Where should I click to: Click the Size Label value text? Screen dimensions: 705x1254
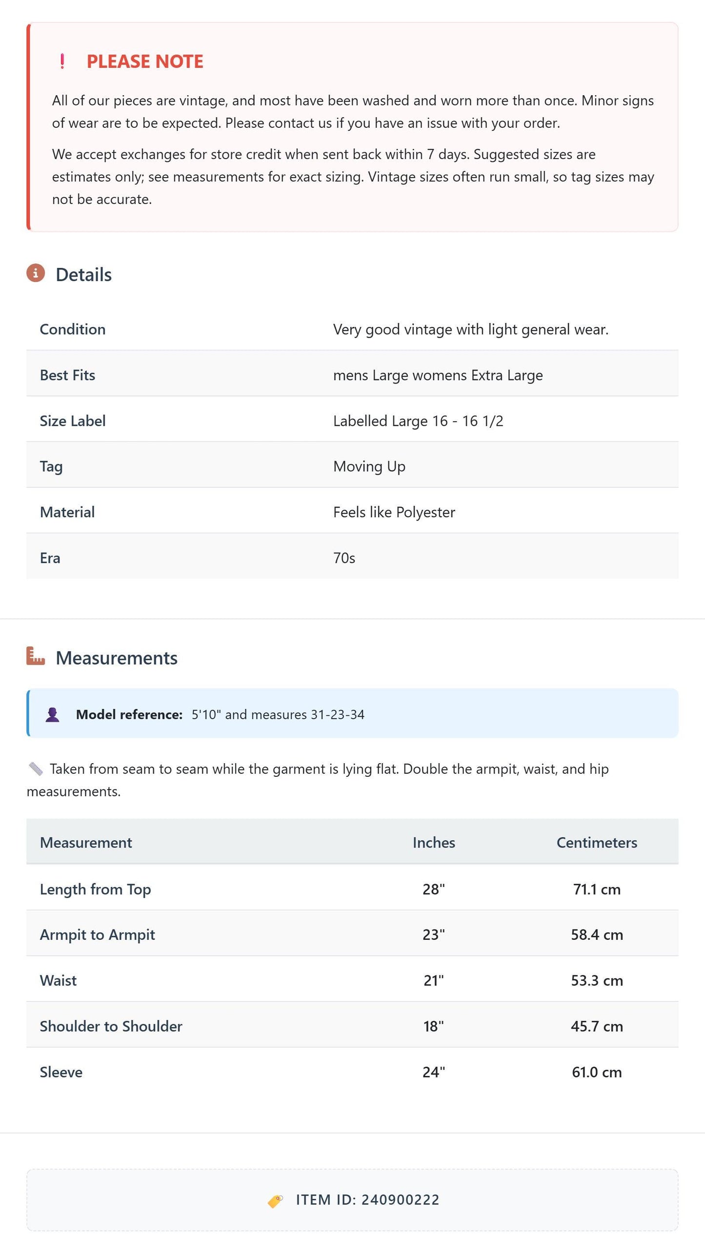click(x=418, y=421)
